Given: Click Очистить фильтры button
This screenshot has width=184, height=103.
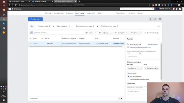Looking at the screenshot, I should [152, 33].
